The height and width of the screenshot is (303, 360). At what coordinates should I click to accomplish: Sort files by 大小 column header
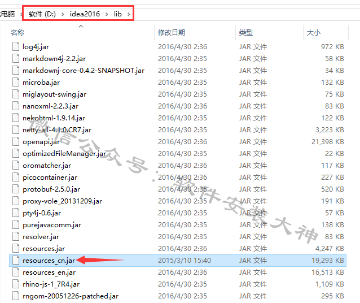coord(313,32)
